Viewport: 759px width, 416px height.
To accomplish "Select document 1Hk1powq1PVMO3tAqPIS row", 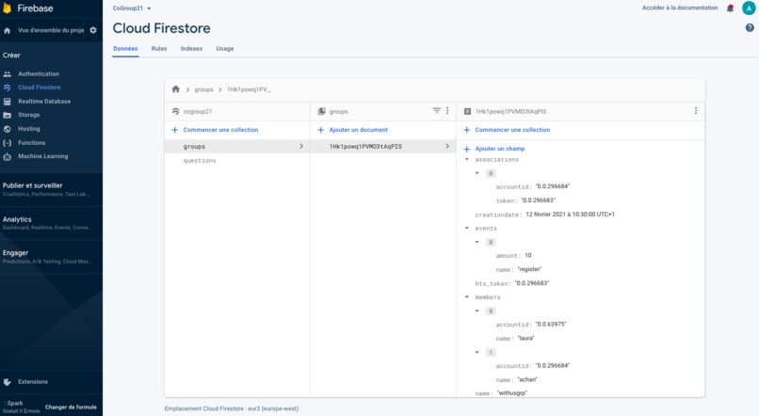I will (383, 146).
